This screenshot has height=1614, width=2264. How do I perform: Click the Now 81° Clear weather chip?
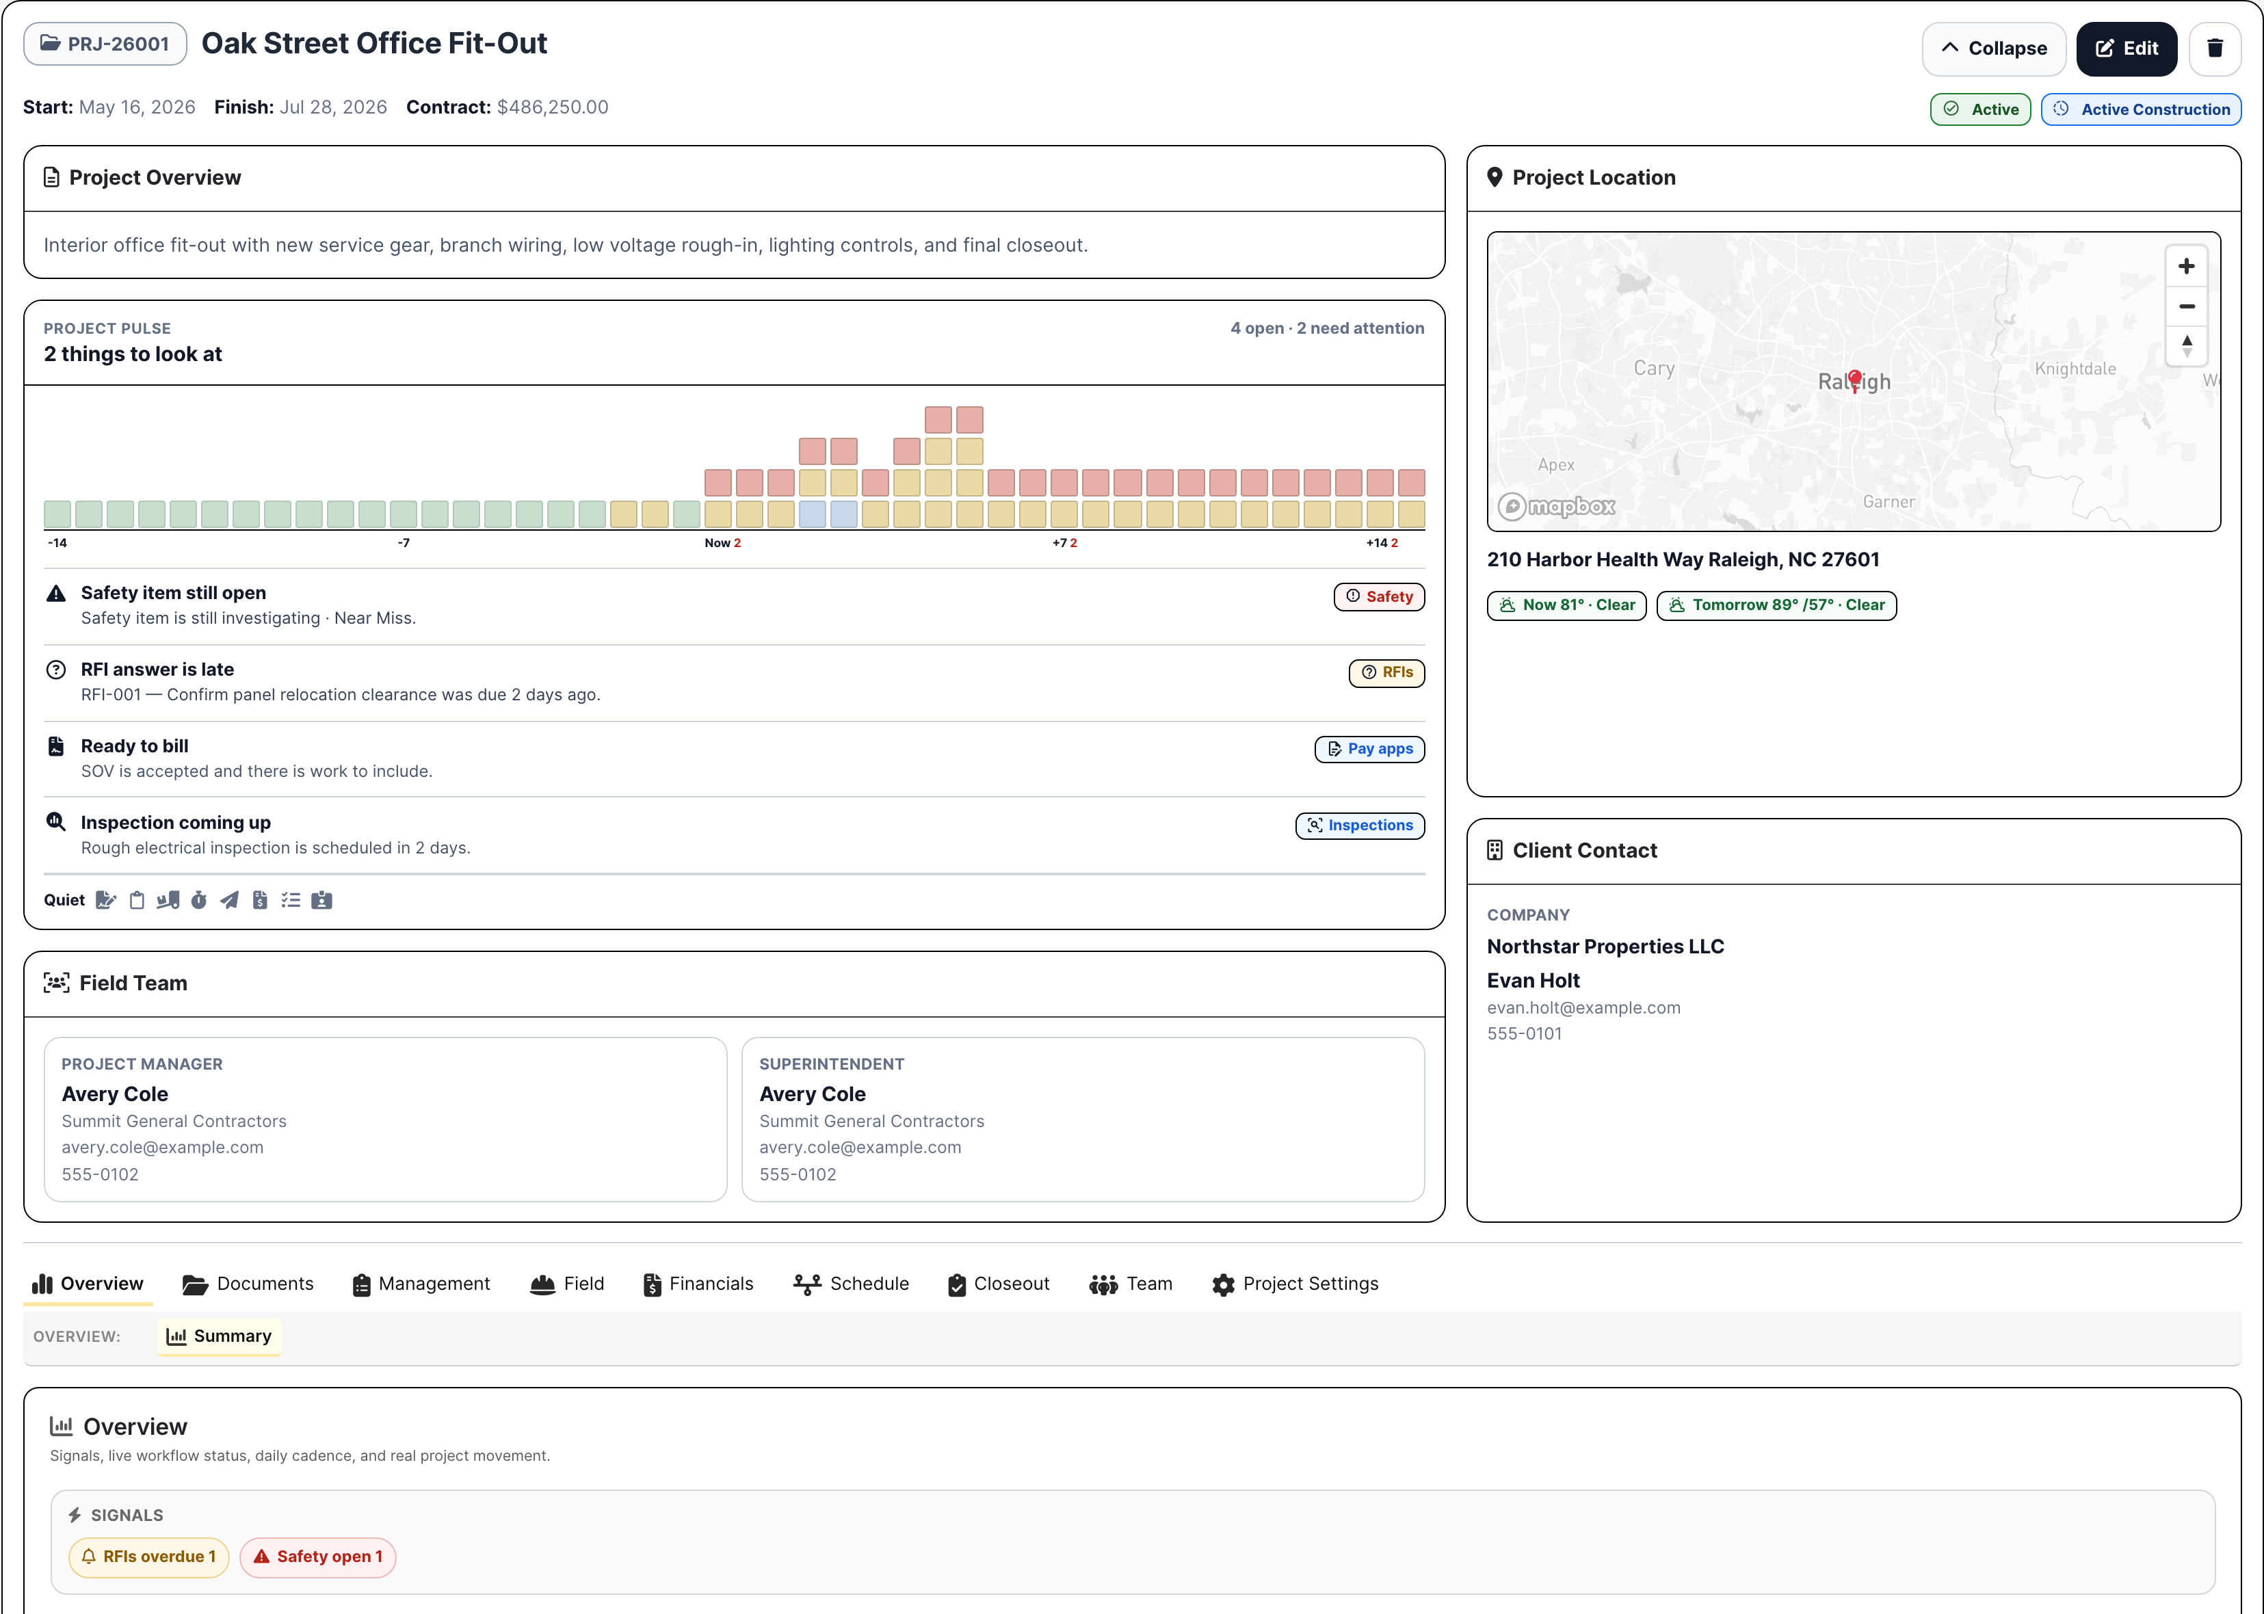[1567, 605]
